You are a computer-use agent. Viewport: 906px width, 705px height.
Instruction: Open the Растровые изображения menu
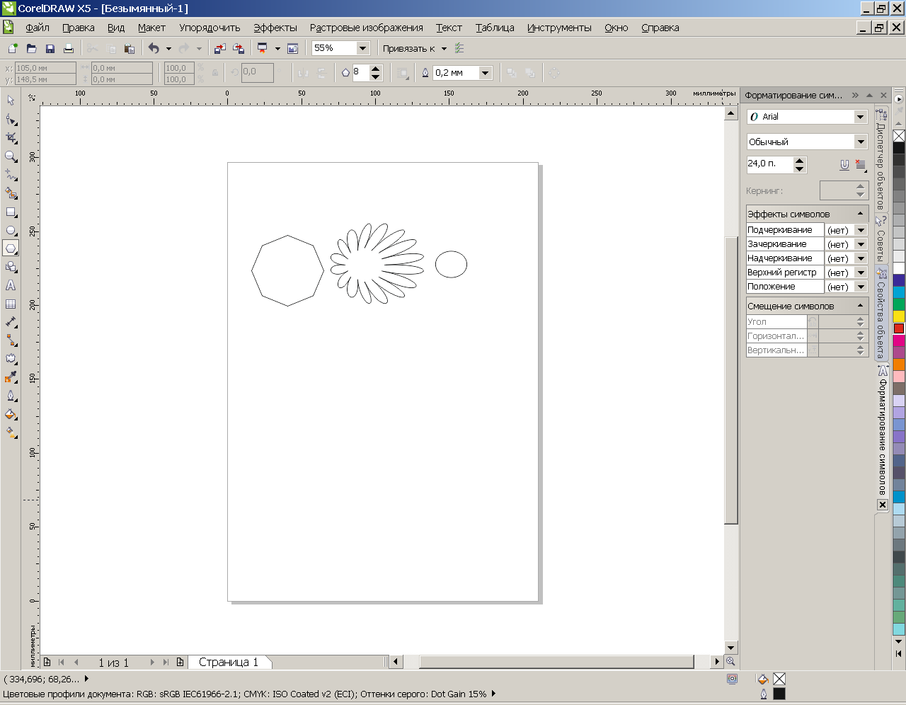point(366,28)
